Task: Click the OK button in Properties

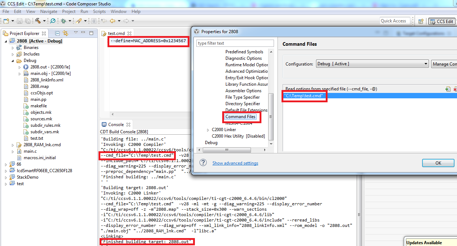Action: pos(438,163)
